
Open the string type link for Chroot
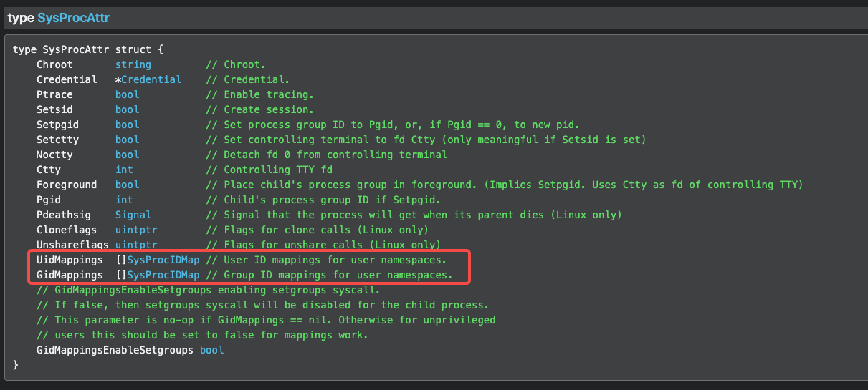pyautogui.click(x=133, y=64)
